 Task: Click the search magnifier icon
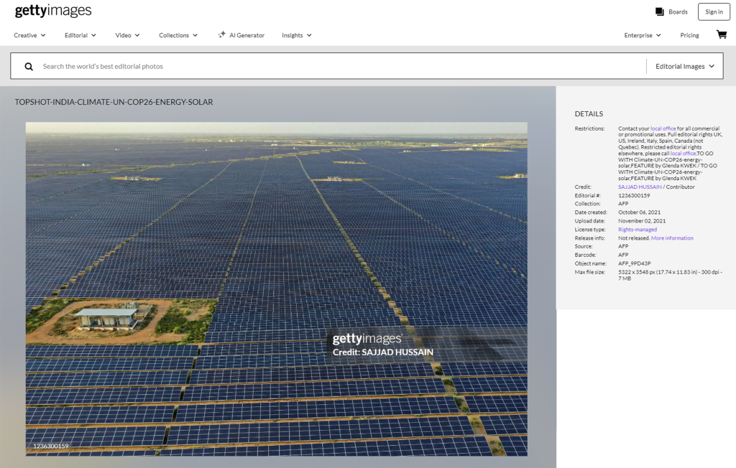[x=29, y=66]
